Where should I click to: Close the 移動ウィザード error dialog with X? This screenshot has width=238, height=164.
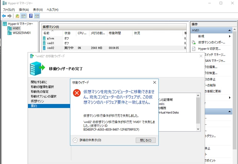click(154, 82)
